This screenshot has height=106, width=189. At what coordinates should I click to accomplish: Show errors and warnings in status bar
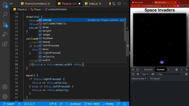[x=29, y=104]
